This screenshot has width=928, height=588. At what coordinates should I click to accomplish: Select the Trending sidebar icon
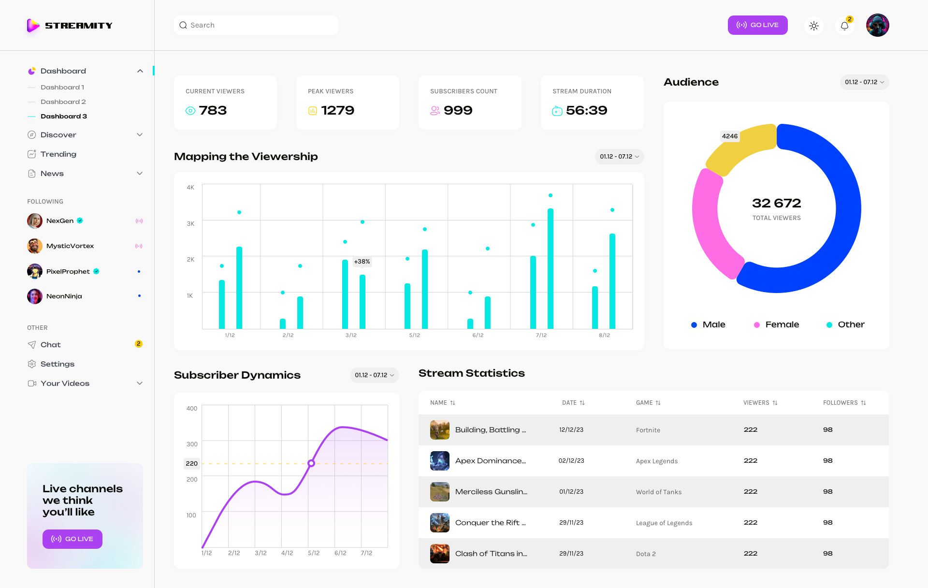31,154
